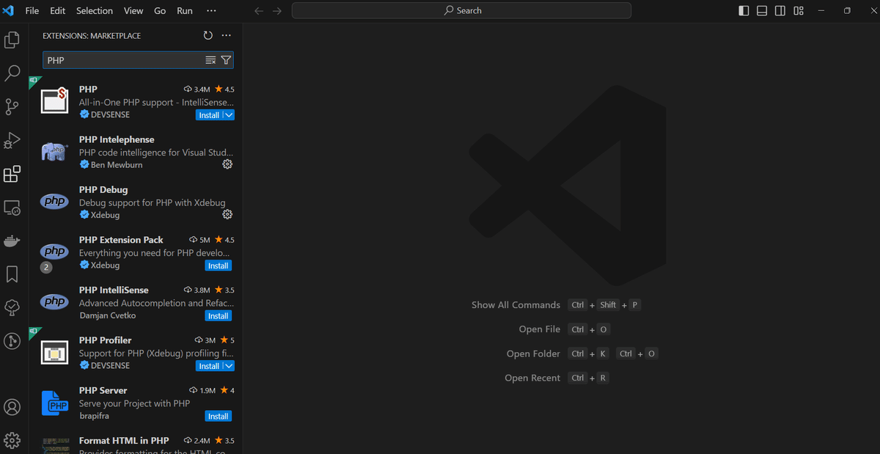Toggle the bottom panel visibility

pyautogui.click(x=762, y=11)
